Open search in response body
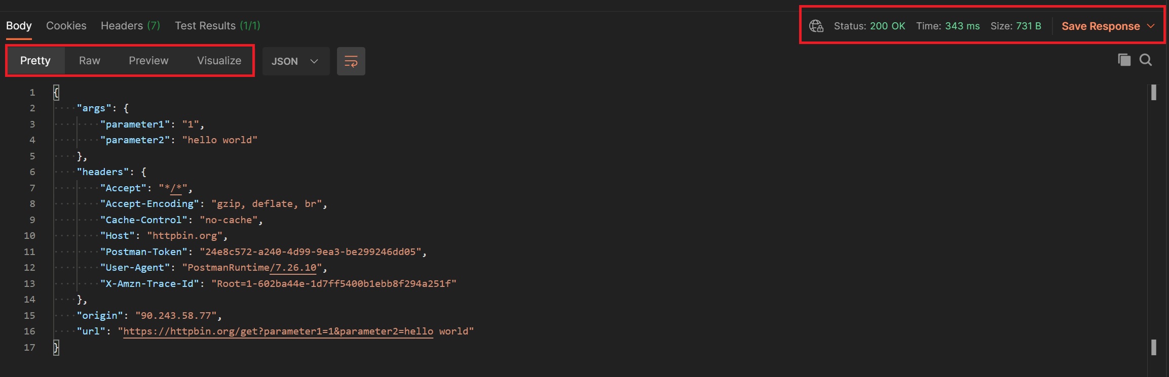The image size is (1169, 377). tap(1146, 60)
